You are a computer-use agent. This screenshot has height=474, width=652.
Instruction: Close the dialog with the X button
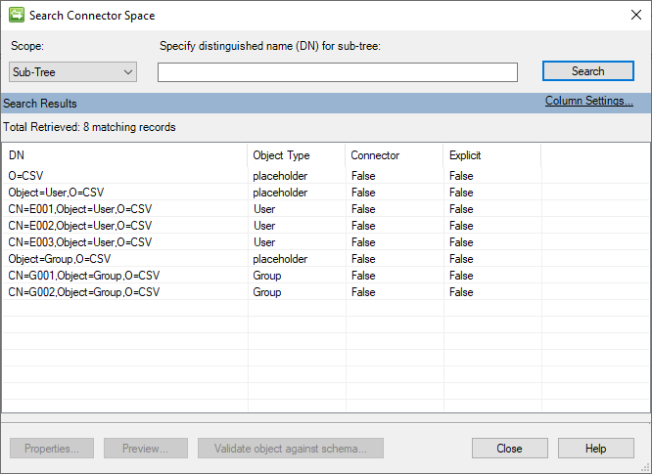coord(635,16)
